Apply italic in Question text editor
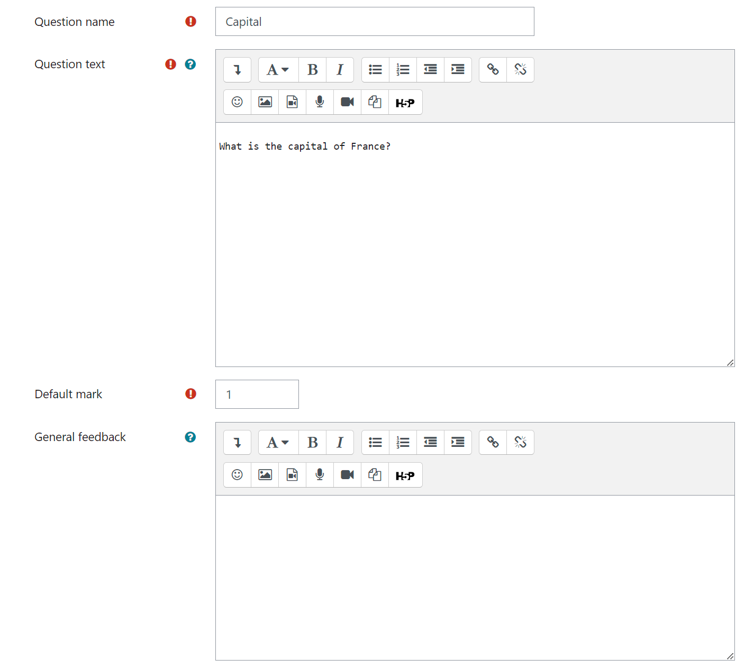 tap(340, 70)
